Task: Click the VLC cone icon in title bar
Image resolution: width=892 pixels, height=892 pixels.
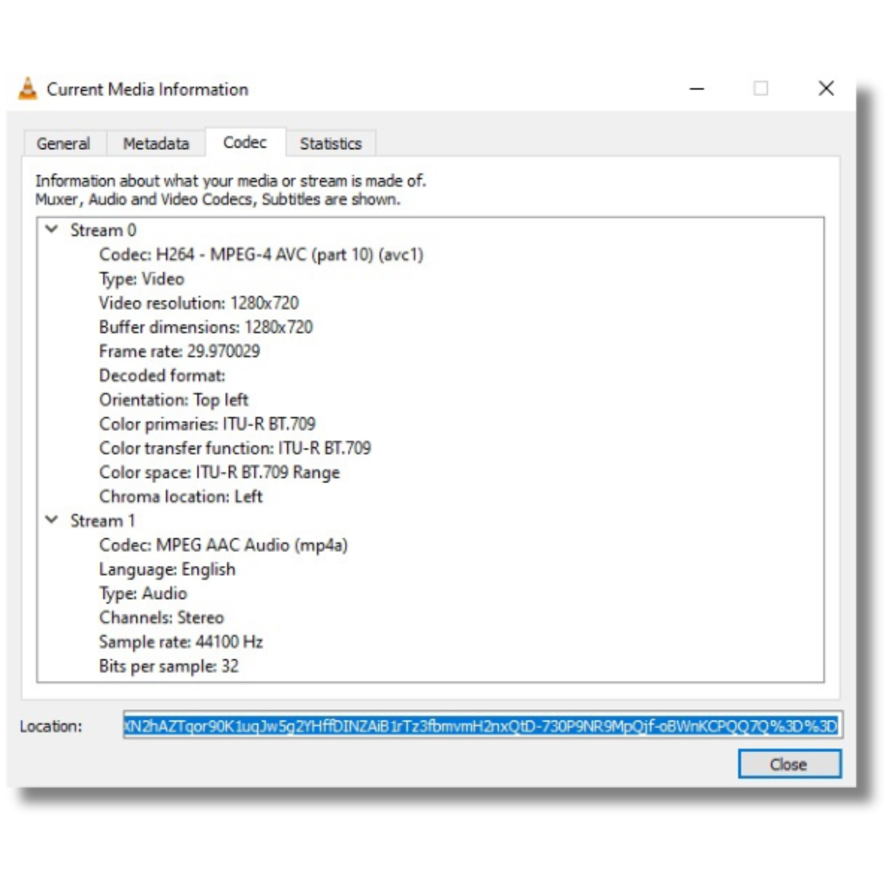Action: click(x=28, y=89)
